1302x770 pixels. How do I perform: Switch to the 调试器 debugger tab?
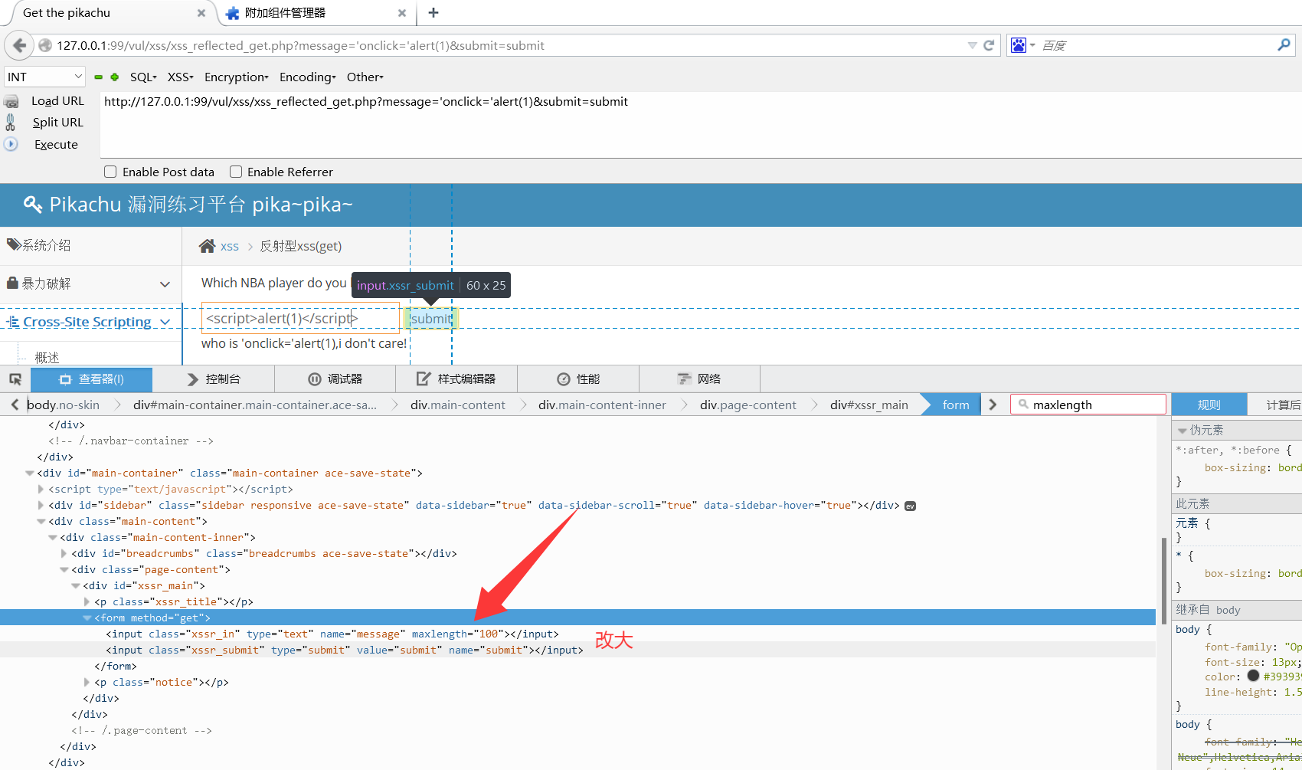[x=335, y=379]
